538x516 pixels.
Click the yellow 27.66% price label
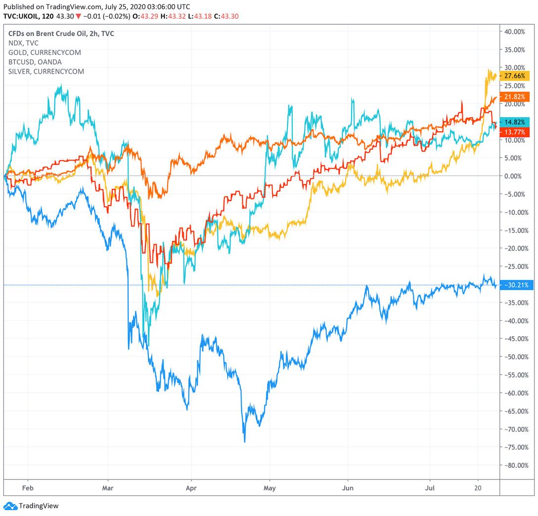click(x=517, y=76)
